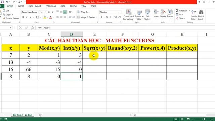Open Sort & Filter menu
215x121 pixels.
pos(194,15)
